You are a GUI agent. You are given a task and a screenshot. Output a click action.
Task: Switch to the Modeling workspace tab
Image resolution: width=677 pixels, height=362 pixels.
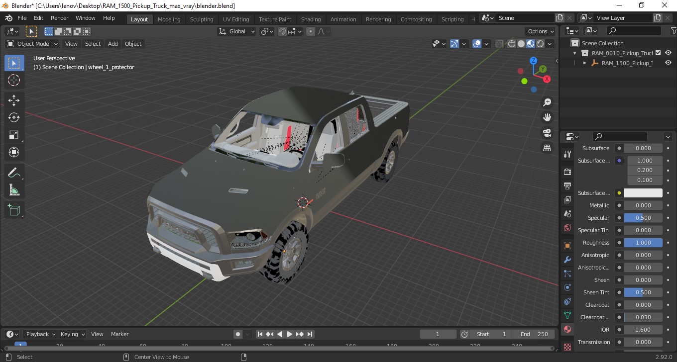click(169, 19)
